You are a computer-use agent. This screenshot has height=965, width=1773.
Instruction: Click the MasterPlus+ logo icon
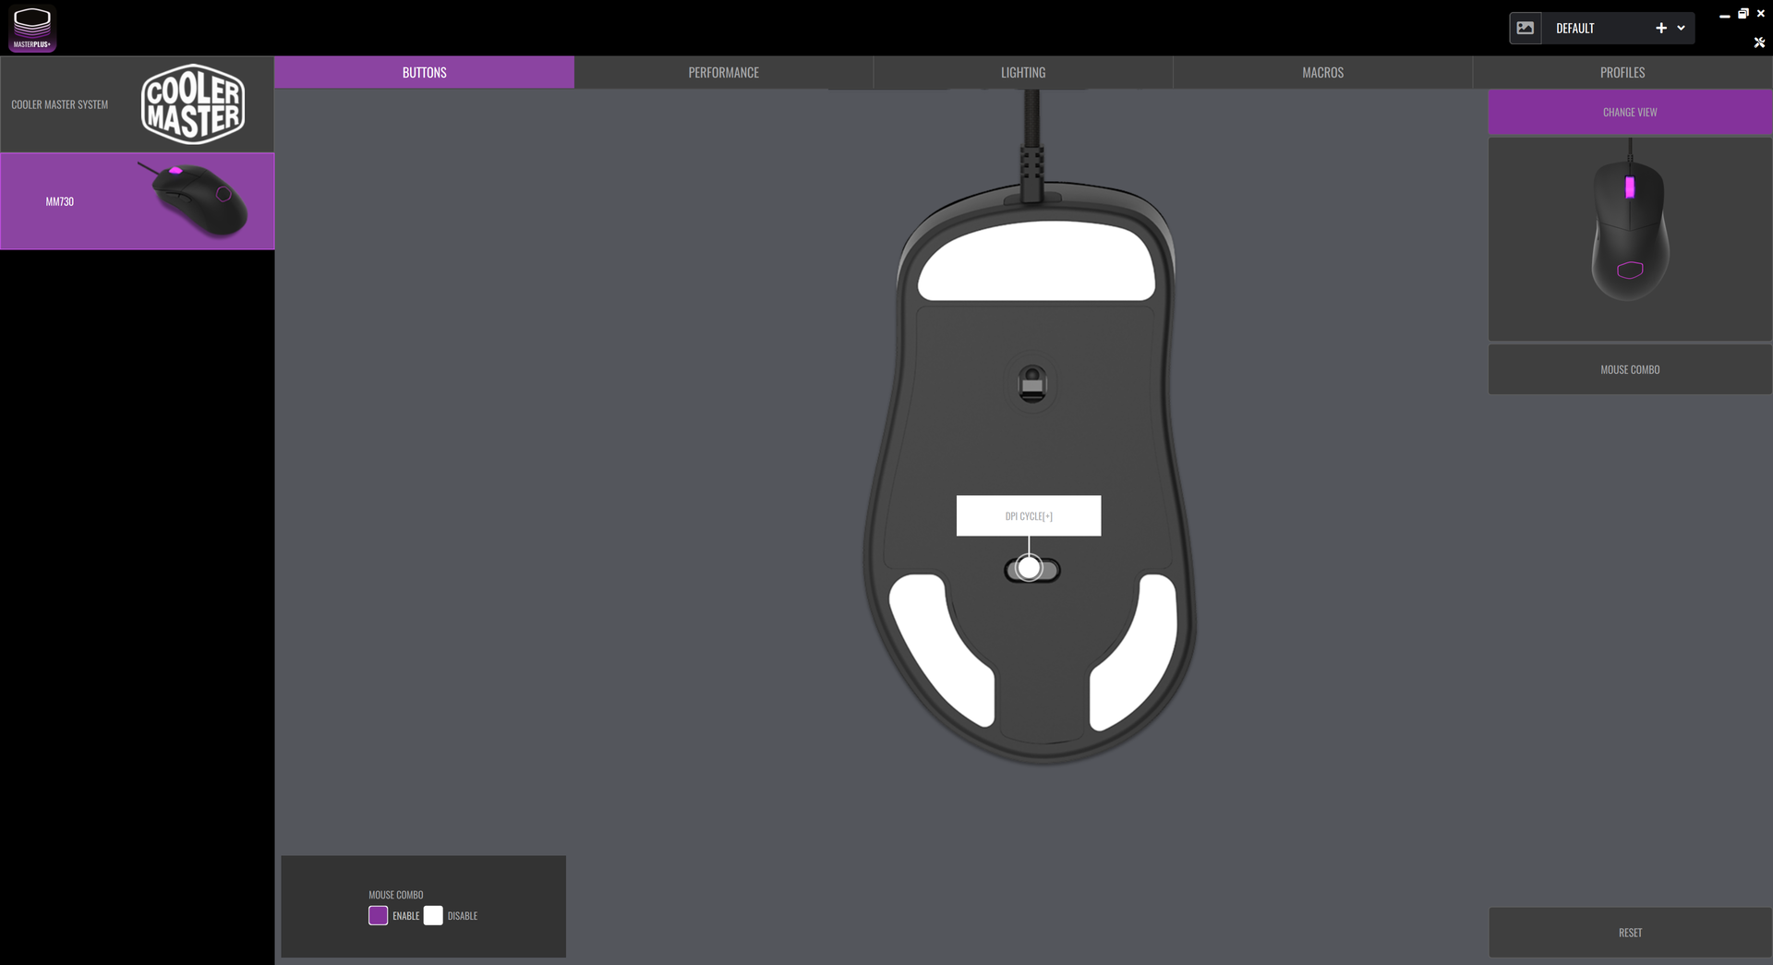pyautogui.click(x=32, y=28)
